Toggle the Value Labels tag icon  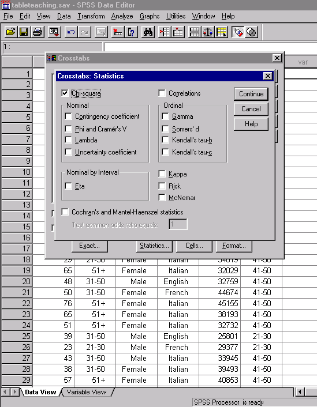tap(238, 32)
